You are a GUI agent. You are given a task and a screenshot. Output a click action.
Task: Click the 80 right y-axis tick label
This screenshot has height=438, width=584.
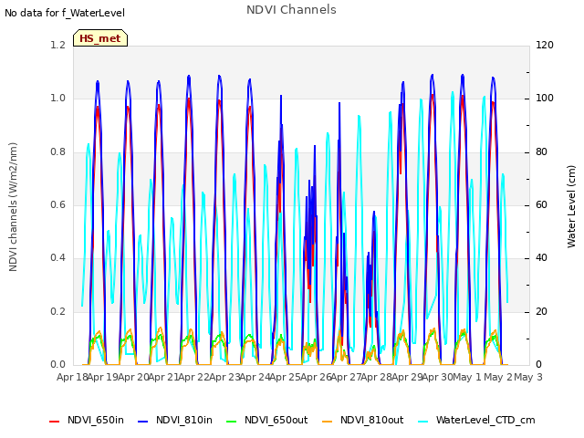pyautogui.click(x=541, y=152)
